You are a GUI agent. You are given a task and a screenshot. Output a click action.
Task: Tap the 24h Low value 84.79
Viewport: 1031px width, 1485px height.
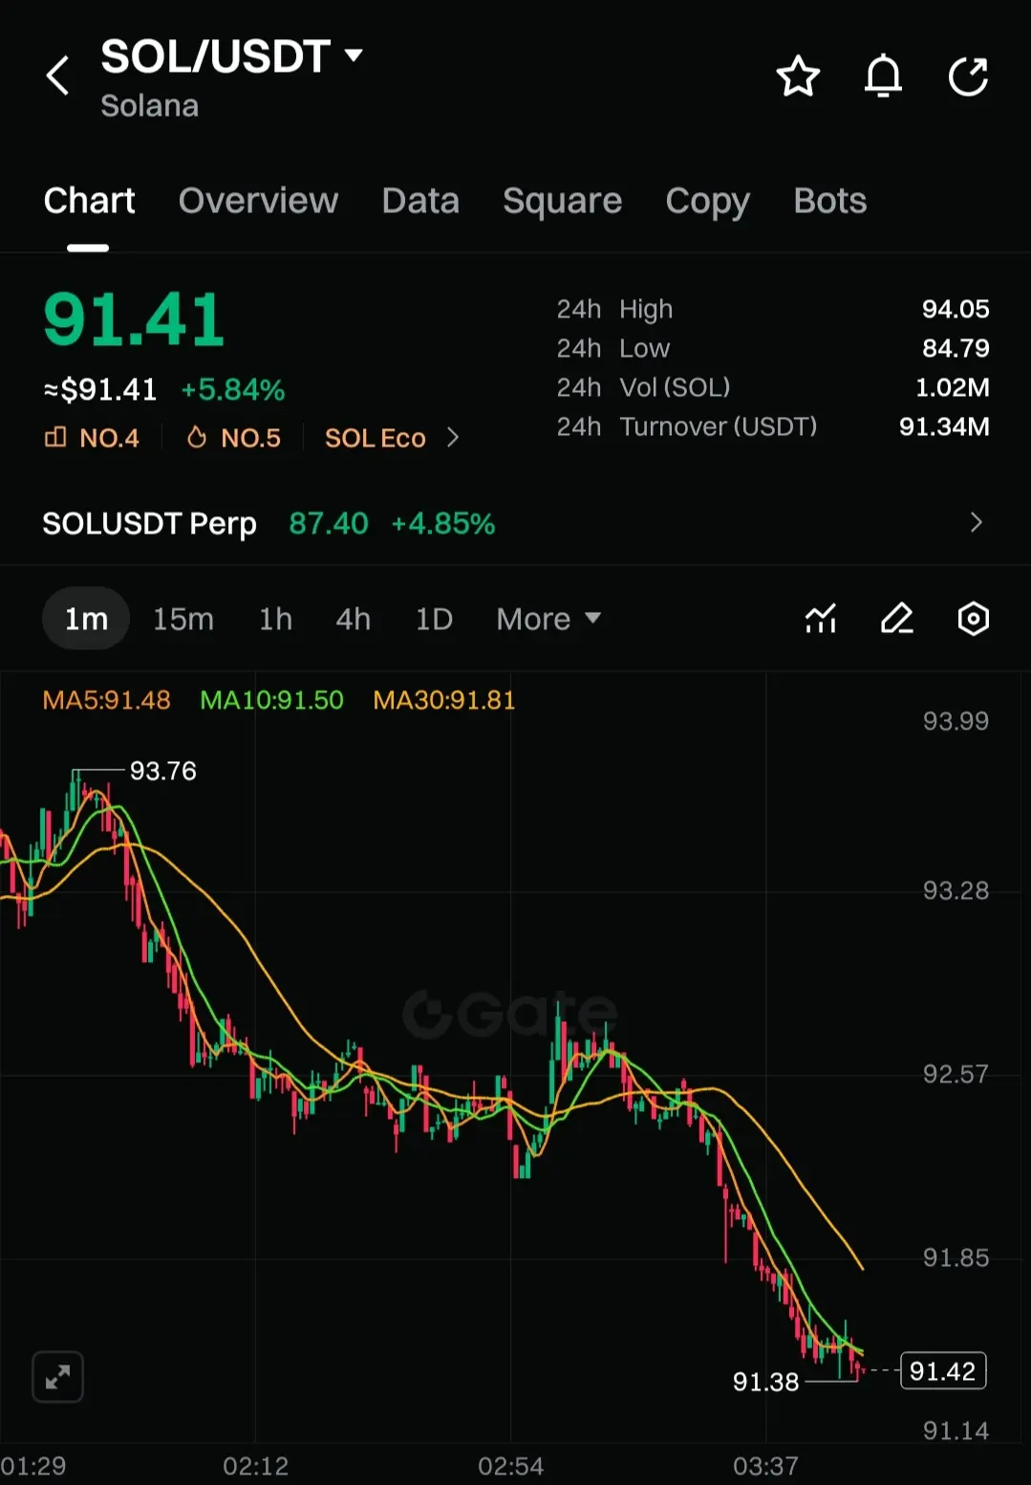pyautogui.click(x=956, y=348)
